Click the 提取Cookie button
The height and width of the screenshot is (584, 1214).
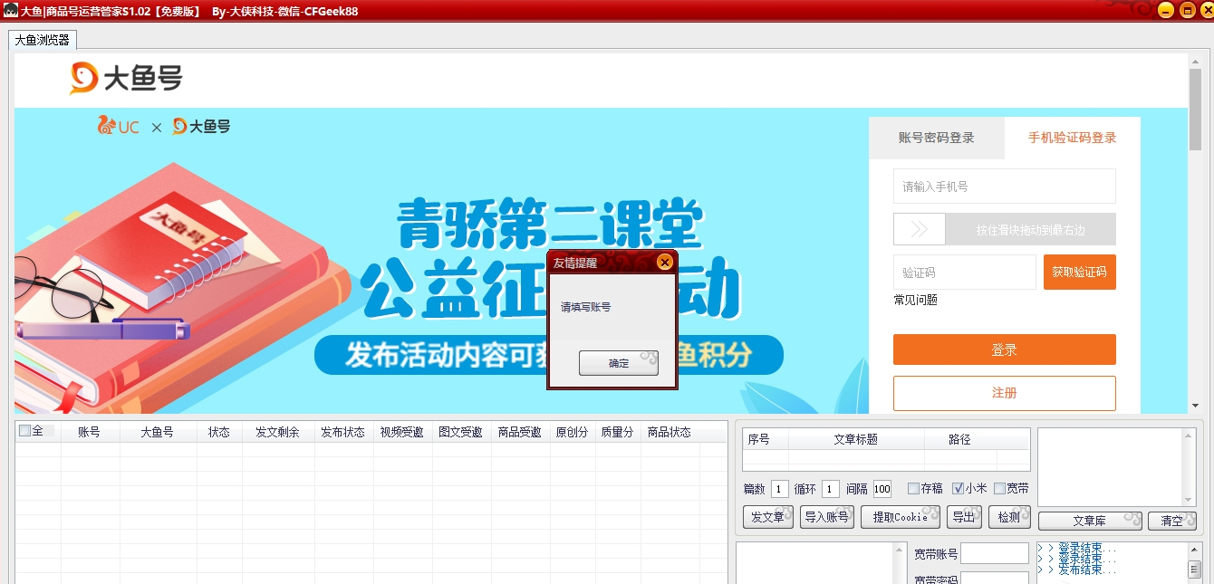[x=901, y=517]
